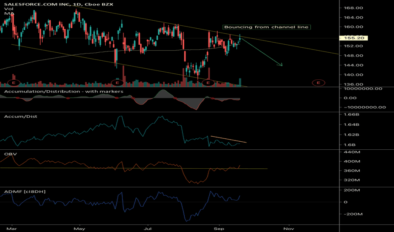Click the 10000000.00 scale value

click(363, 89)
